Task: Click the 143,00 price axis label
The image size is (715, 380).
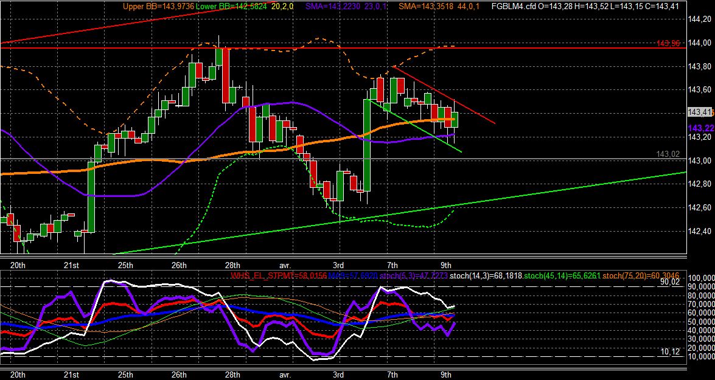Action: click(700, 161)
